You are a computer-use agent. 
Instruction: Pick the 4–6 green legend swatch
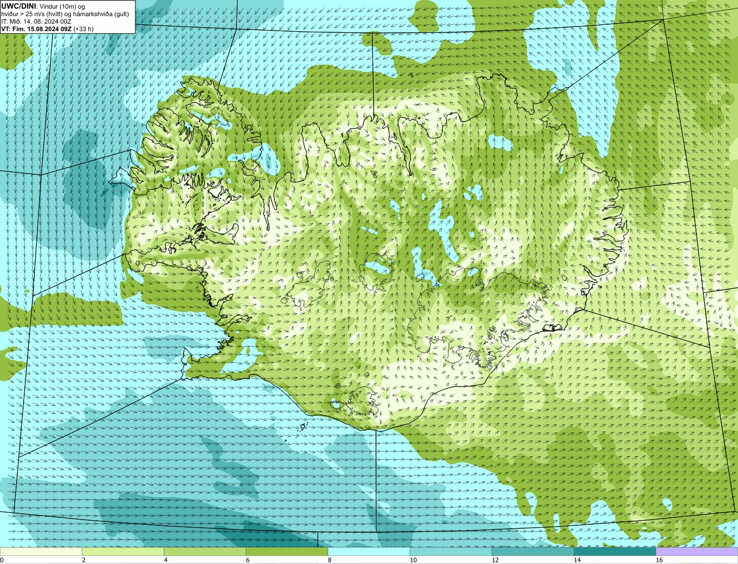coord(205,552)
